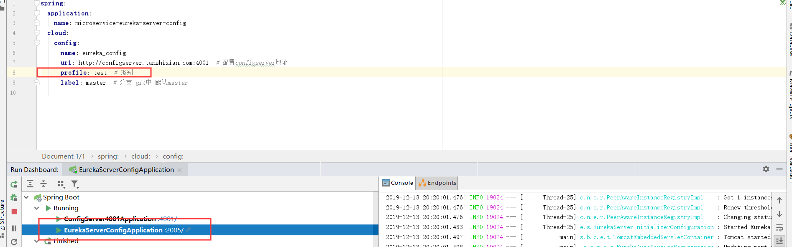This screenshot has height=247, width=792.
Task: Open Run Dashboard settings gear
Action: click(766, 169)
